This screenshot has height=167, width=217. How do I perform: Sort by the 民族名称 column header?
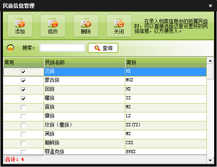(84, 62)
